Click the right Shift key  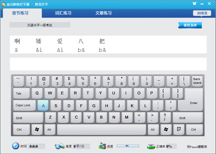pos(188,118)
